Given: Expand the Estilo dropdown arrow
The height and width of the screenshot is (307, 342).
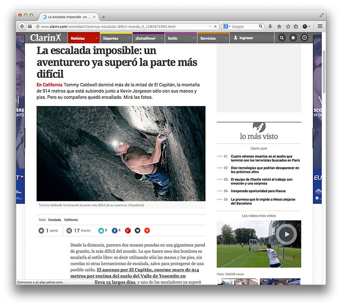Looking at the screenshot, I should point(194,38).
